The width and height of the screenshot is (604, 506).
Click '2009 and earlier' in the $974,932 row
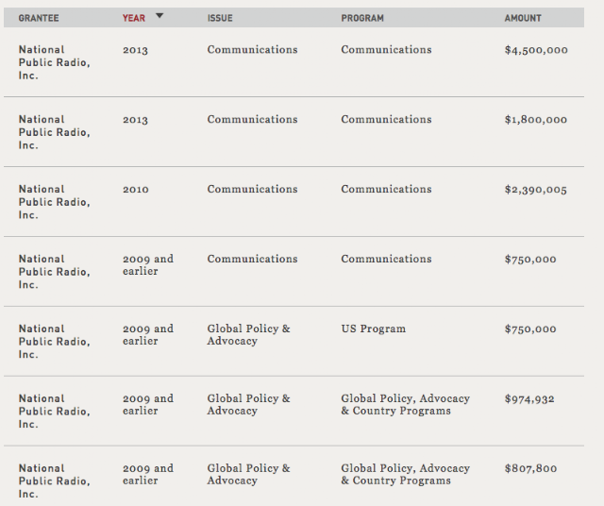[x=148, y=404]
